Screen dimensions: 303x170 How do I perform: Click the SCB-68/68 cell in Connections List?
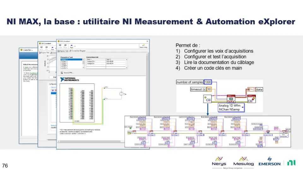point(116,61)
